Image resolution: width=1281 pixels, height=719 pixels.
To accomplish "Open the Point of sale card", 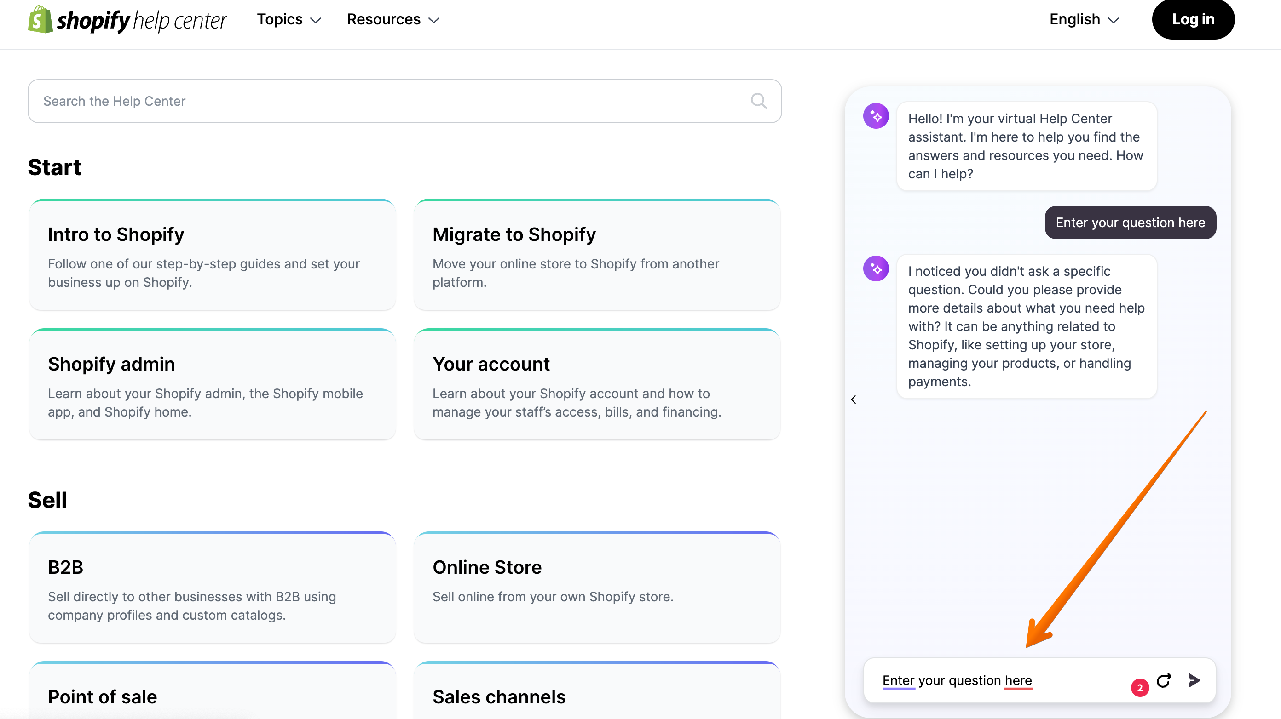I will tap(212, 690).
